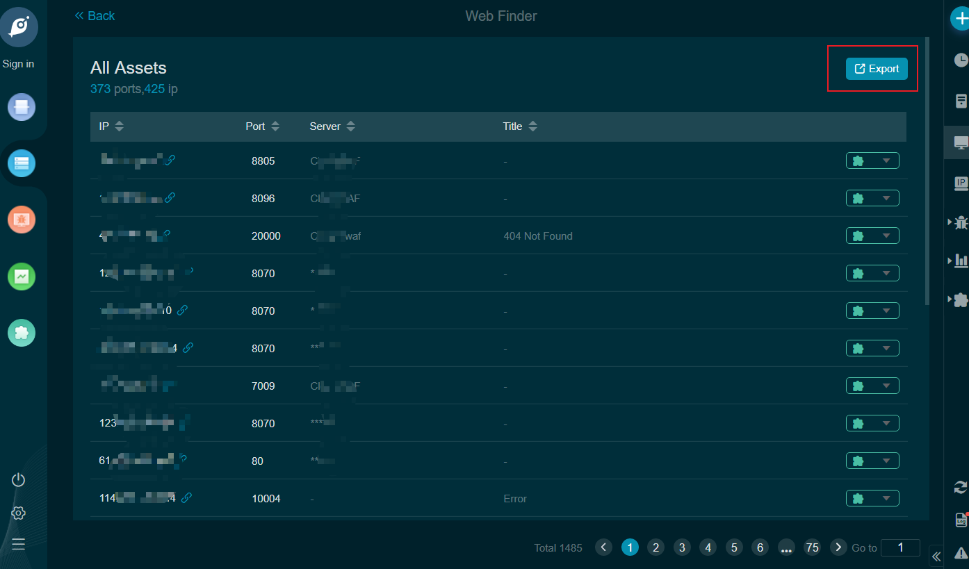Open the link icon in the port 10004 row

tap(186, 497)
